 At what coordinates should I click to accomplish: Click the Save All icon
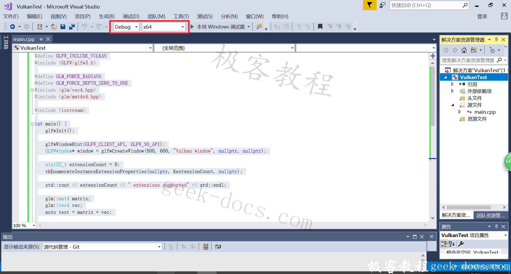[72, 27]
